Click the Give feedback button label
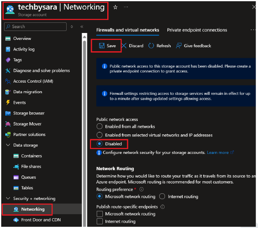This screenshot has height=228, width=258. [x=197, y=46]
